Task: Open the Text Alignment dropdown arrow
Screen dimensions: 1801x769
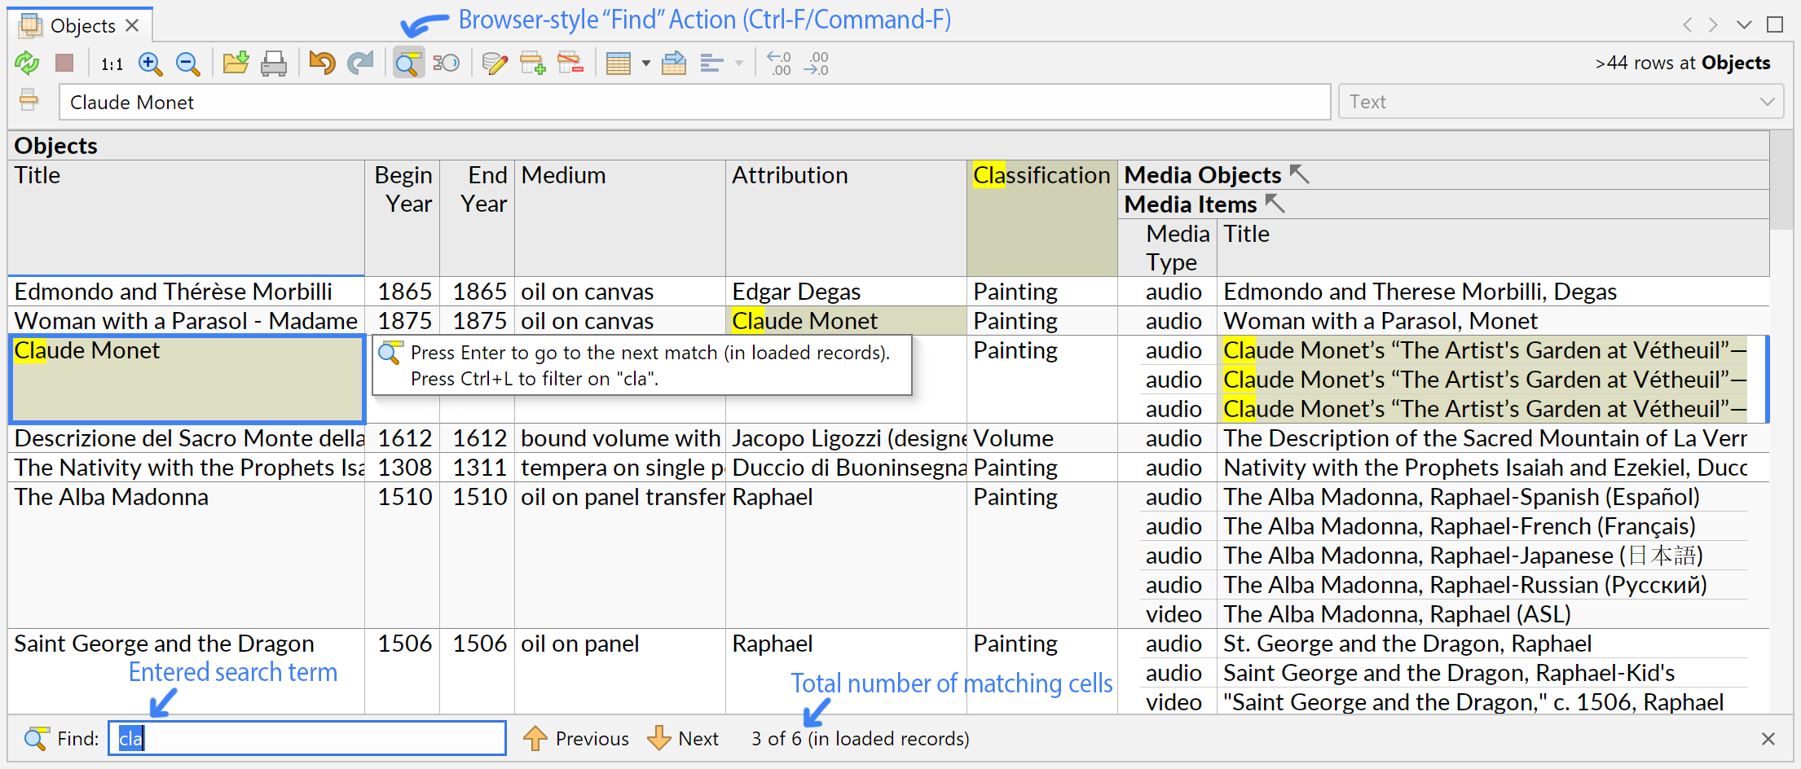Action: pos(740,64)
